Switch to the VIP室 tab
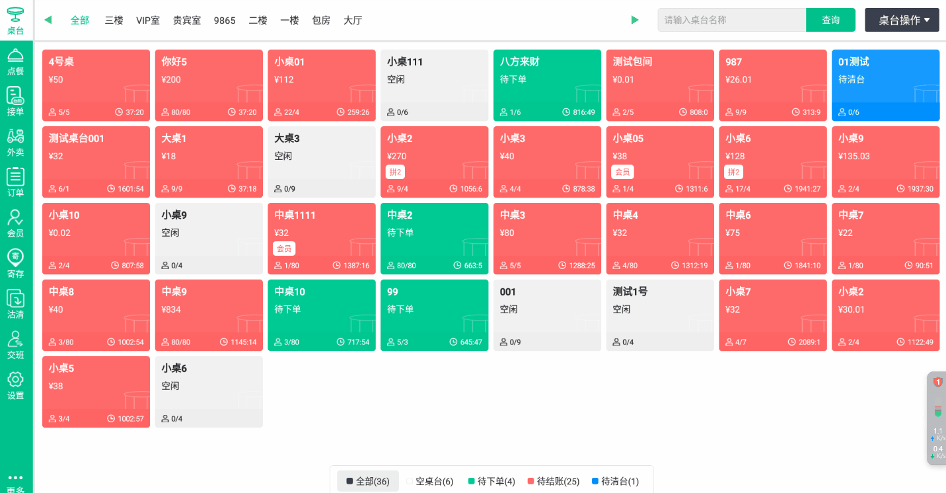 coord(148,20)
